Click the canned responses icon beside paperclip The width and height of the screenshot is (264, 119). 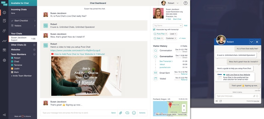click(127, 113)
